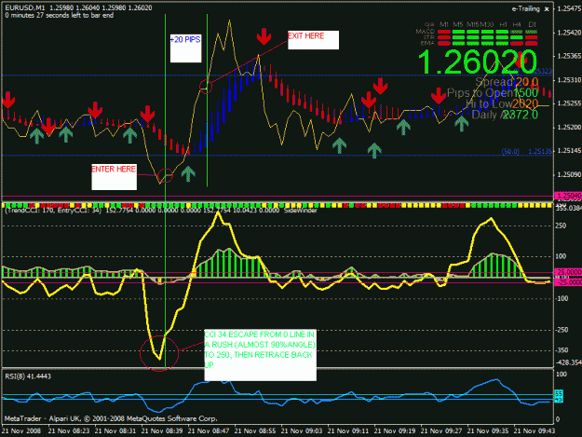Click the 21 Nov 08:55 time label

(255, 431)
